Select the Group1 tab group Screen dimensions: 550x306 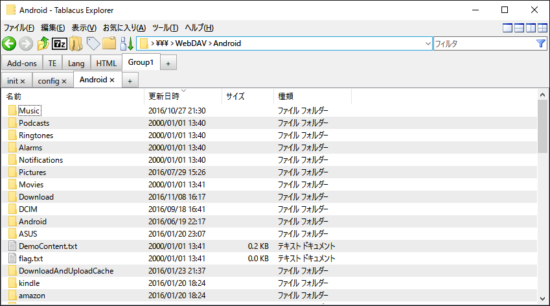pyautogui.click(x=141, y=62)
